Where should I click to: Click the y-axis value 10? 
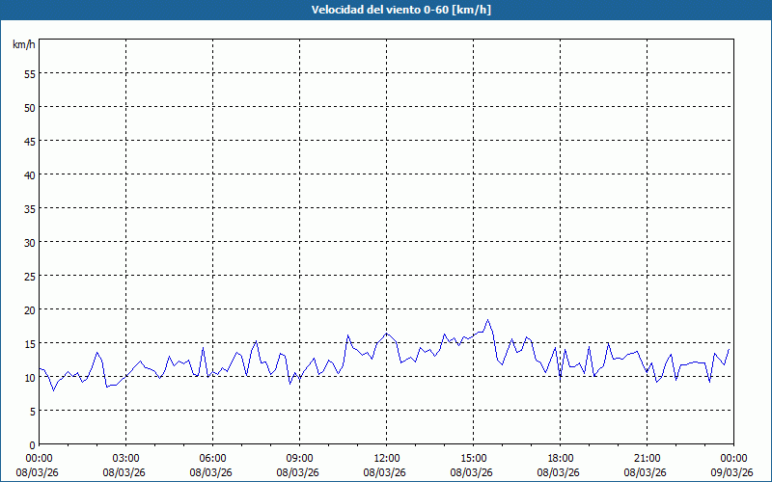coord(29,377)
